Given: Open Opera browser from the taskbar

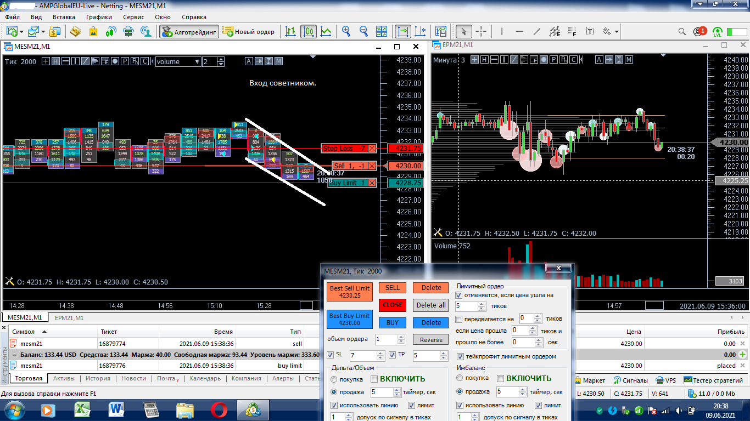Looking at the screenshot, I should 219,409.
